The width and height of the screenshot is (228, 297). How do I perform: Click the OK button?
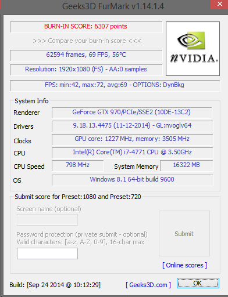click(x=198, y=283)
